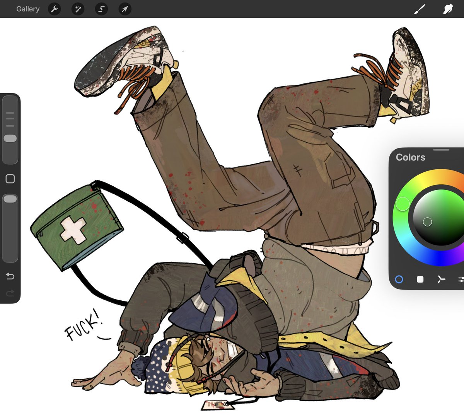Click the brush opacity slider handle
The height and width of the screenshot is (419, 464).
pyautogui.click(x=10, y=199)
